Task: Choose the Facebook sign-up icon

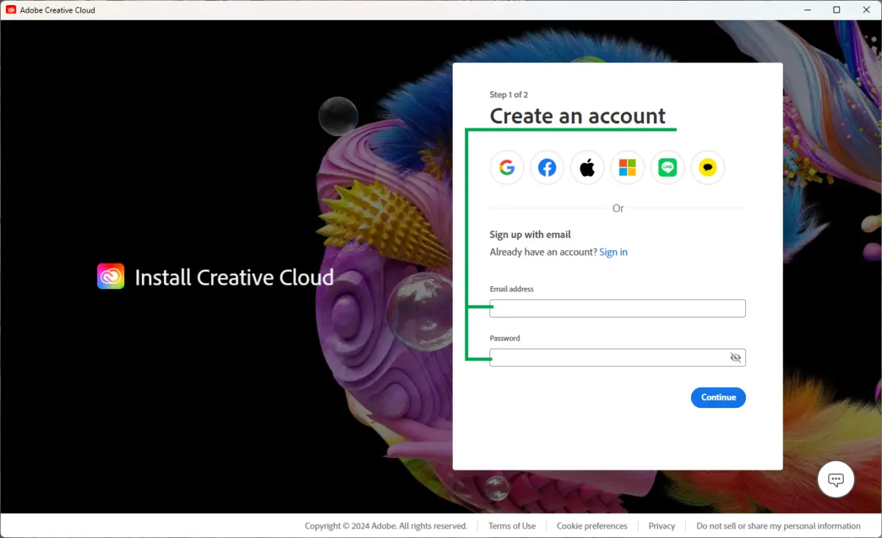Action: (x=547, y=168)
